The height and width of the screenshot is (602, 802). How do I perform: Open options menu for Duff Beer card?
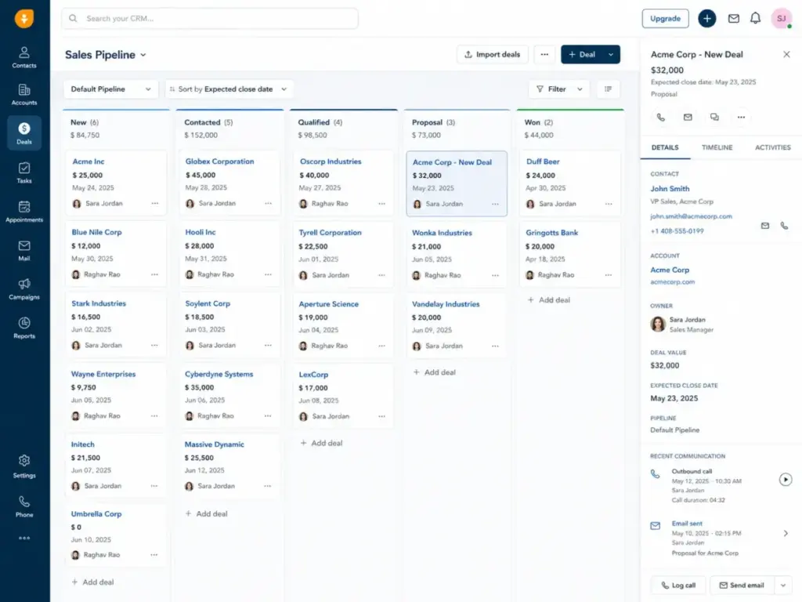pyautogui.click(x=608, y=204)
